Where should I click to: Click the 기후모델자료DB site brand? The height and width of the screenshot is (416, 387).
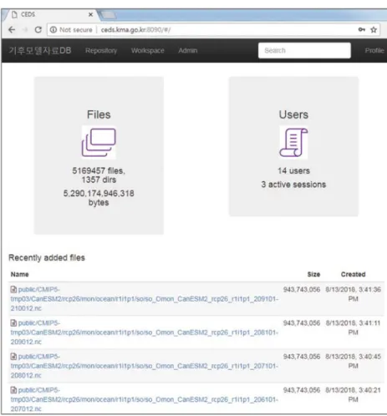coord(40,50)
